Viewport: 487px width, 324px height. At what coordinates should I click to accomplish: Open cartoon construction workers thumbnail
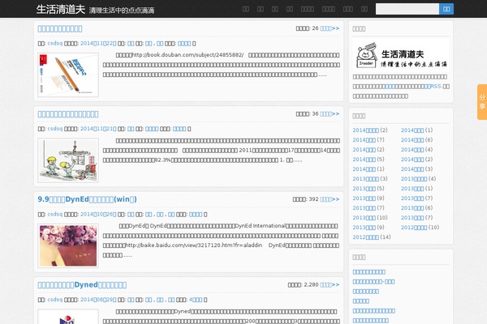point(68,160)
